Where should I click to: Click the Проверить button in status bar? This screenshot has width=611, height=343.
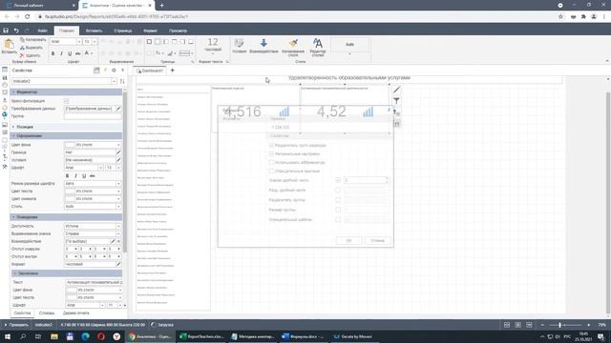(16, 325)
